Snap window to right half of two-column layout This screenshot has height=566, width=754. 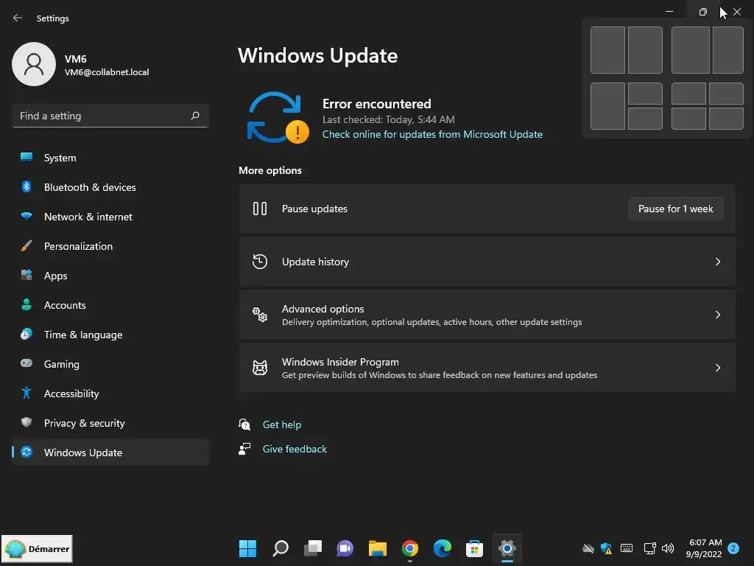pos(645,50)
